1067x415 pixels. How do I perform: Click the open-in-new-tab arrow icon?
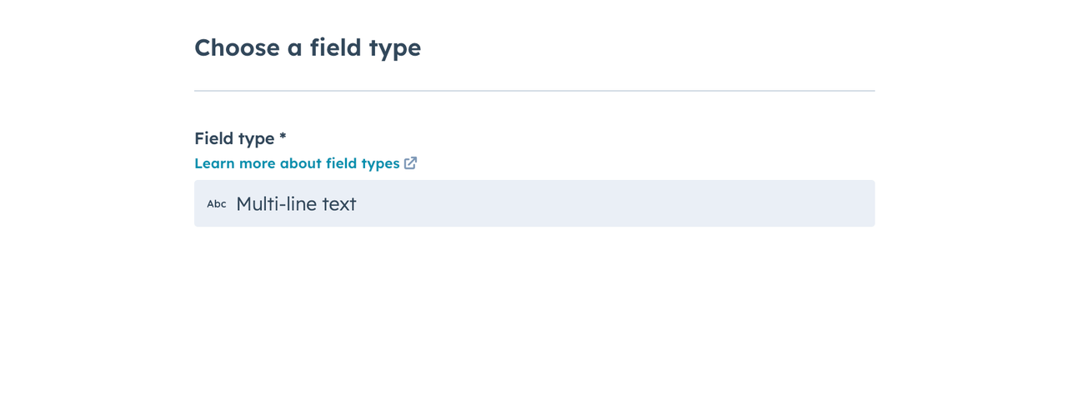coord(410,163)
